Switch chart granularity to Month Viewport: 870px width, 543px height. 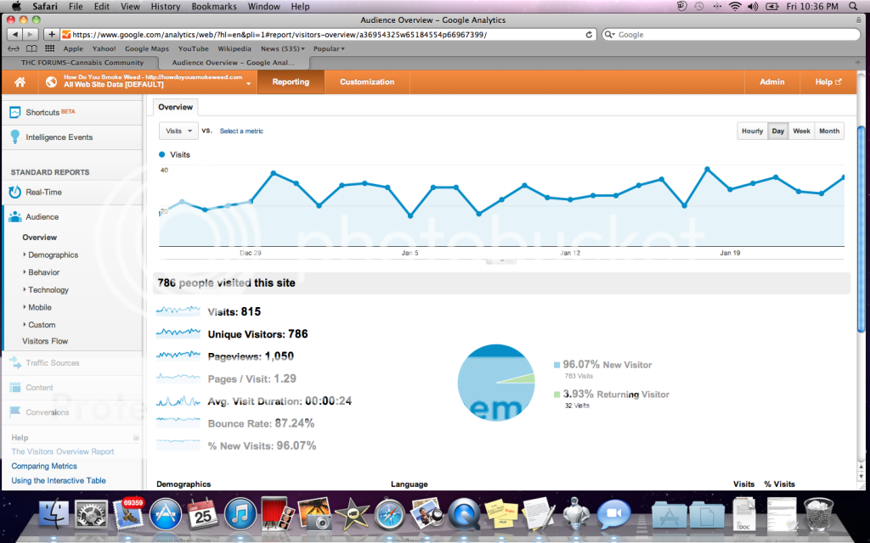click(829, 132)
